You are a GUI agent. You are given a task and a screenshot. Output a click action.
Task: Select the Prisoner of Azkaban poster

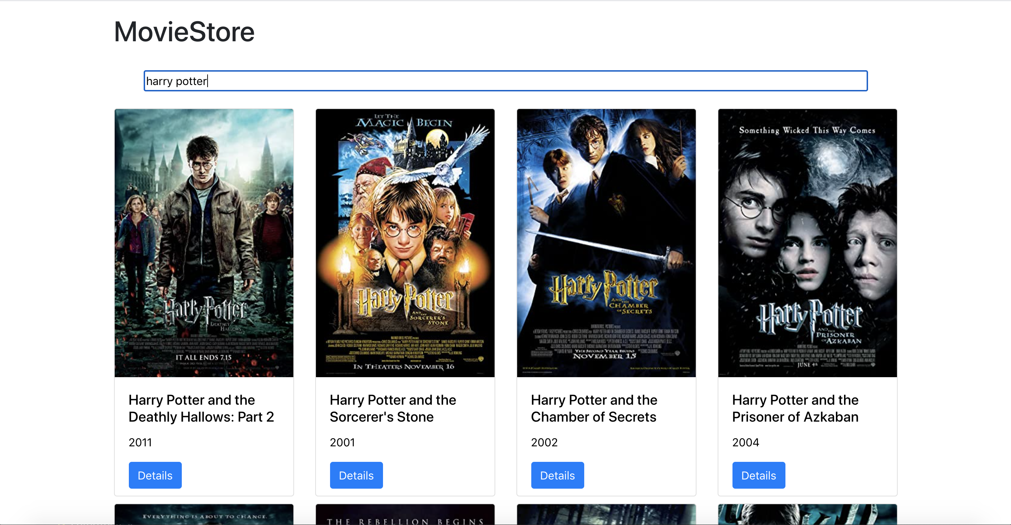pos(808,243)
